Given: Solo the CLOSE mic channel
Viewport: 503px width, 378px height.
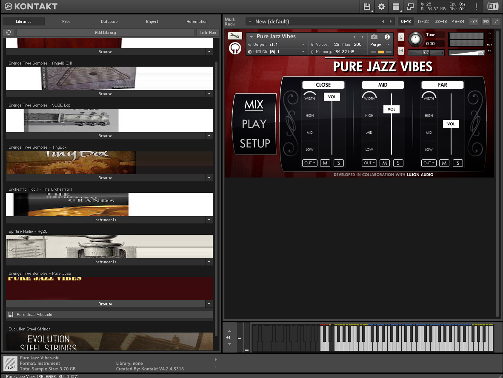Looking at the screenshot, I should 339,163.
